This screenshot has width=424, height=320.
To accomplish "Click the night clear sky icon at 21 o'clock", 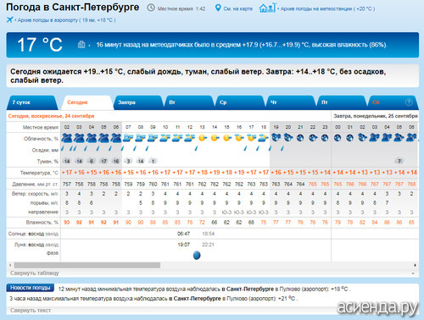I will [300, 138].
